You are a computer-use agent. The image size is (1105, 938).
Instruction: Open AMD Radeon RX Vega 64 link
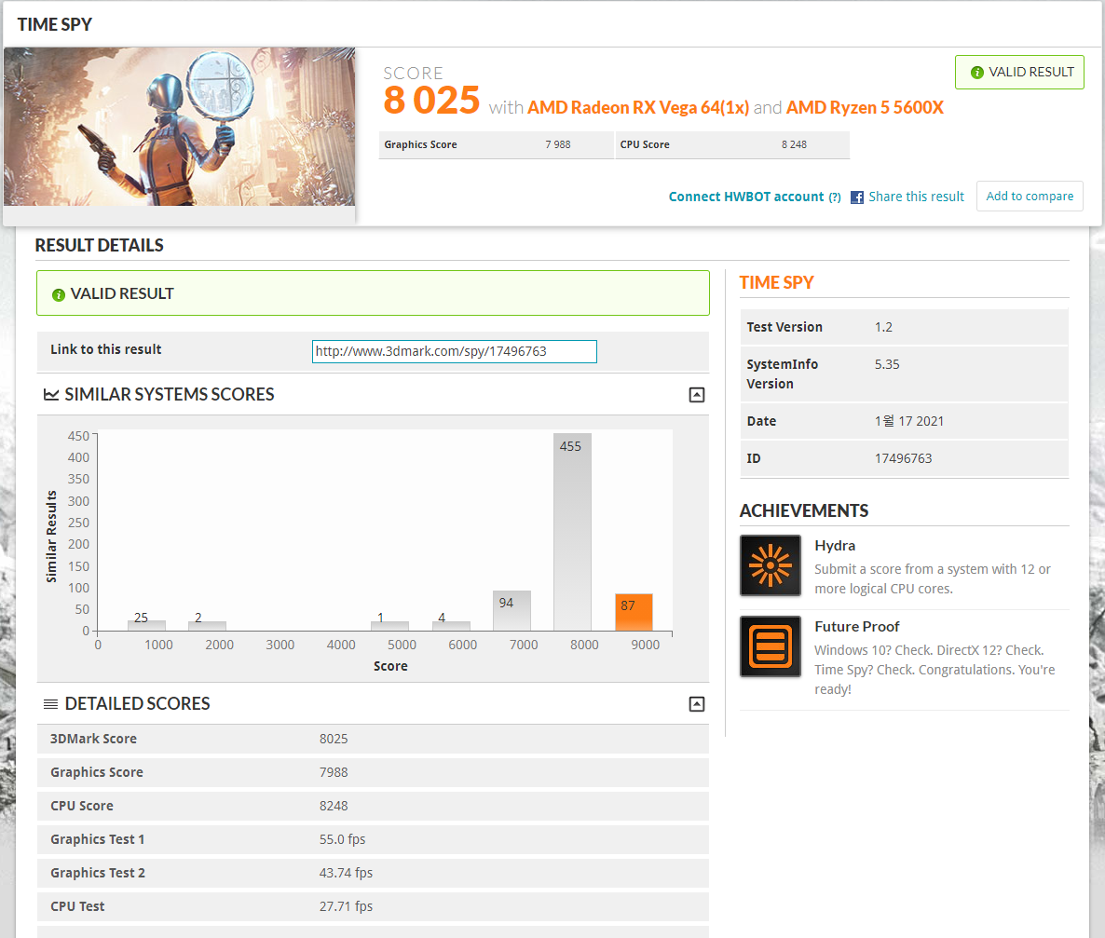638,107
